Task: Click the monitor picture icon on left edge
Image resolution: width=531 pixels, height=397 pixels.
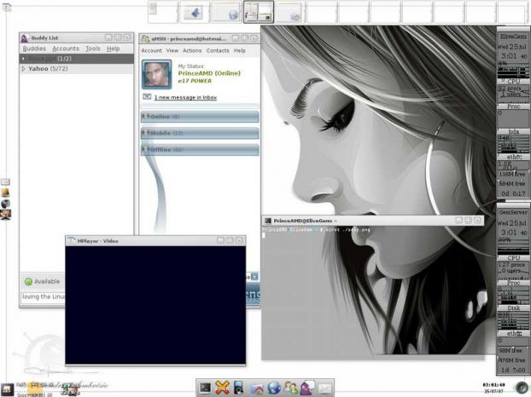Action: pos(5,215)
